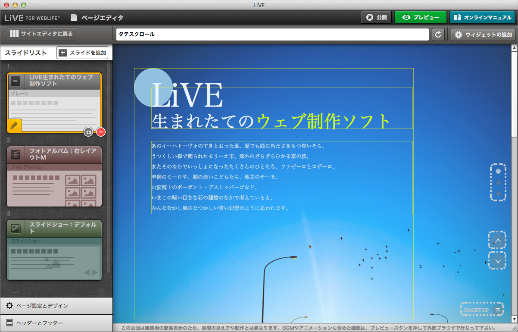Click the first slide navigation dot
Screen dimensions: 518x332
click(498, 171)
